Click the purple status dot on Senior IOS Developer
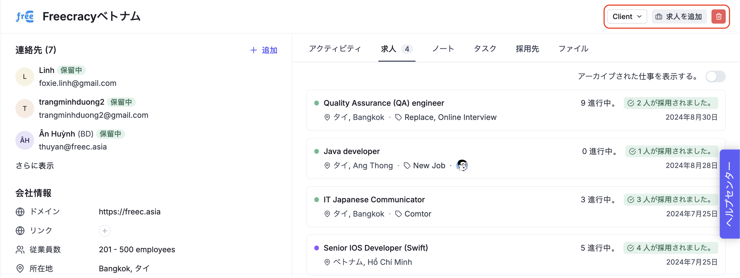This screenshot has width=740, height=278. (x=316, y=248)
